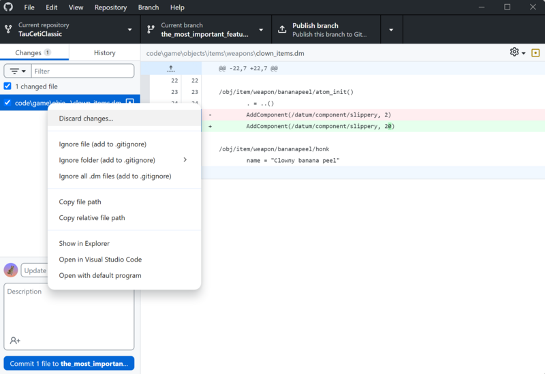The height and width of the screenshot is (374, 545).
Task: Choose Open in Visual Studio Code
Action: pos(100,260)
